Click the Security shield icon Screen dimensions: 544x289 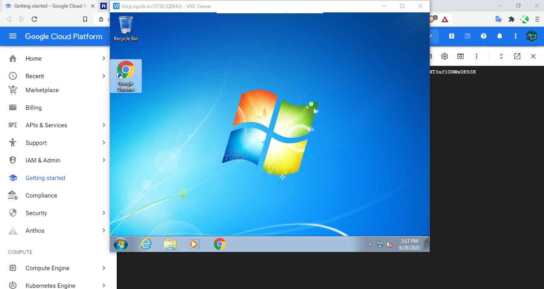pos(13,213)
